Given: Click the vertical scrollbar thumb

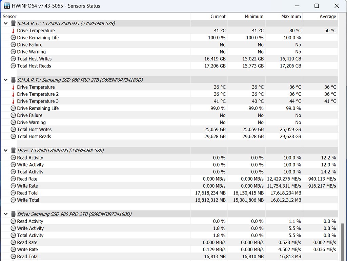Looking at the screenshot, I should coord(343,241).
